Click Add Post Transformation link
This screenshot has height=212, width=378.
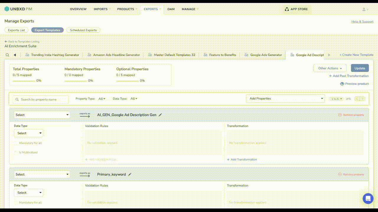[x=349, y=76]
